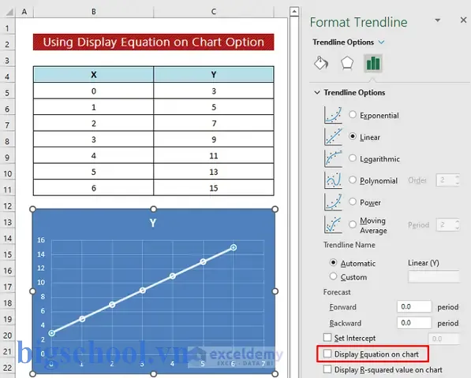Click the first data point on chart line

[51, 333]
